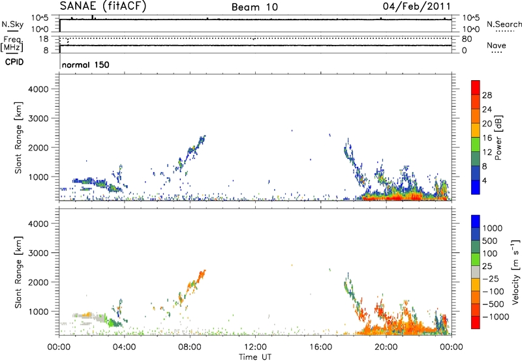Select the 16:00 time axis label
This screenshot has height=361, width=522.
320,347
